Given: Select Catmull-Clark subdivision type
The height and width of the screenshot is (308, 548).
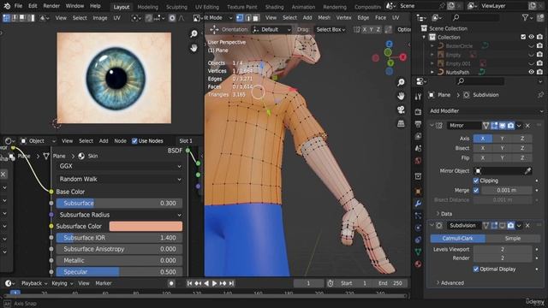Looking at the screenshot, I should point(457,239).
